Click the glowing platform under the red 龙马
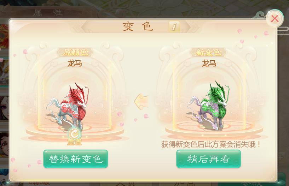The width and height of the screenshot is (289, 186). point(75,130)
